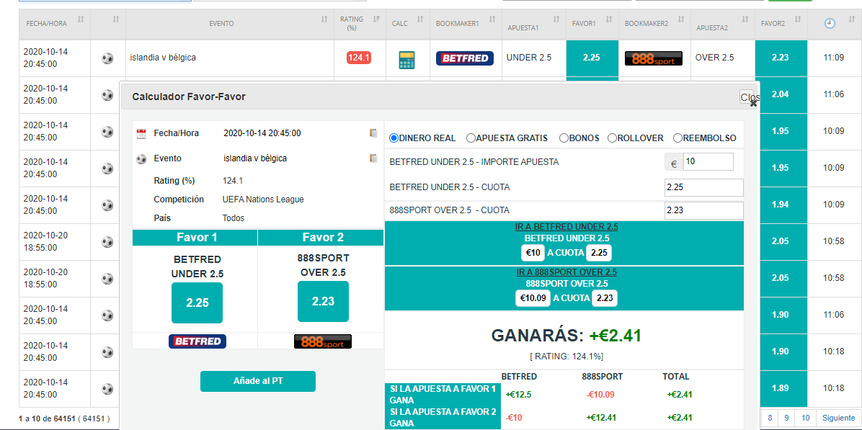Go to page 9 in pagination
Viewport: 862px width, 430px height.
[x=787, y=418]
